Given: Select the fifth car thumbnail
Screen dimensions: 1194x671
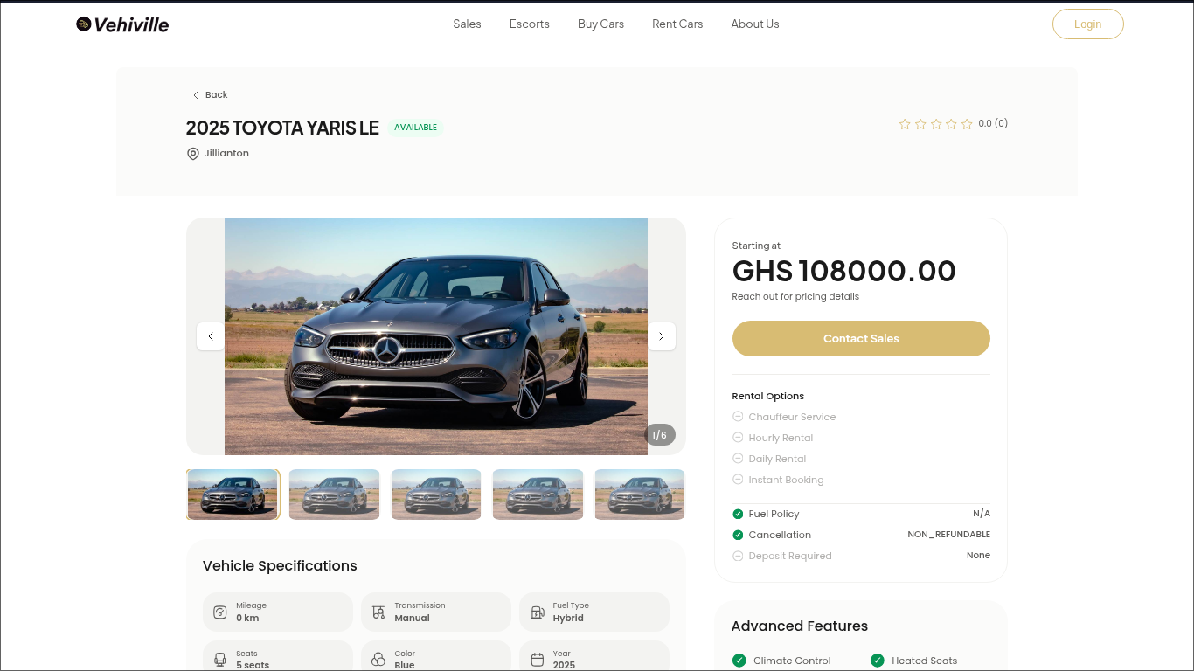Looking at the screenshot, I should (640, 495).
